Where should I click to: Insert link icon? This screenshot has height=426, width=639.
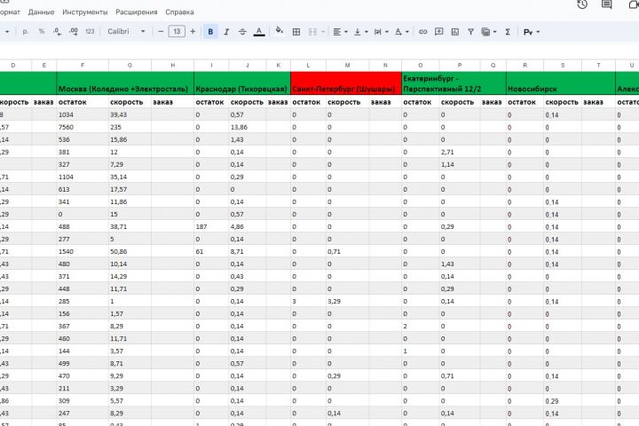pyautogui.click(x=423, y=31)
